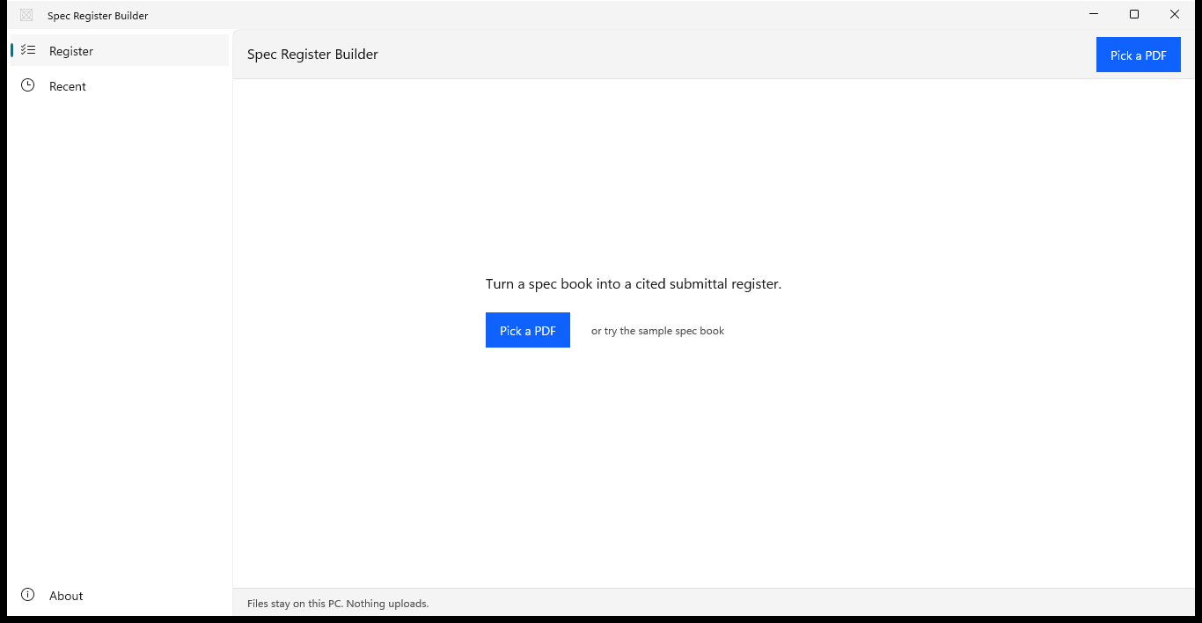Open the About navigation item
This screenshot has width=1202, height=623.
click(120, 596)
